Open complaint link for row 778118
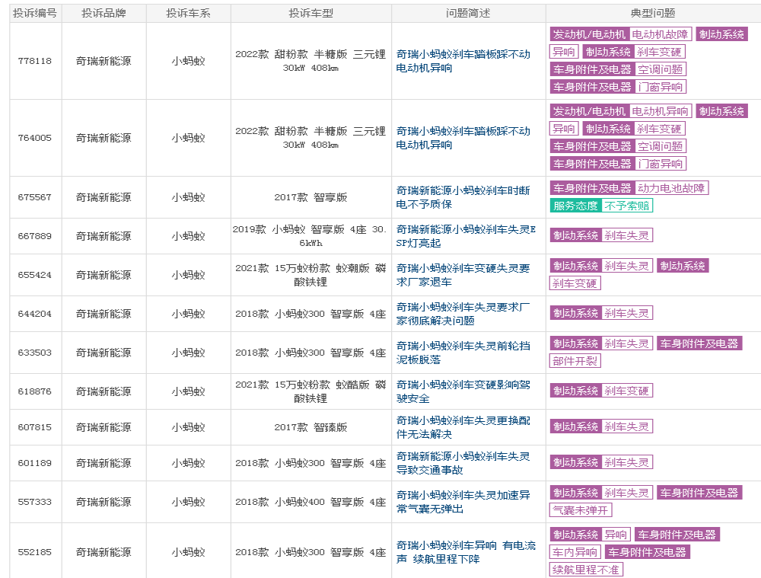Viewport: 761px width, 578px height. point(463,61)
